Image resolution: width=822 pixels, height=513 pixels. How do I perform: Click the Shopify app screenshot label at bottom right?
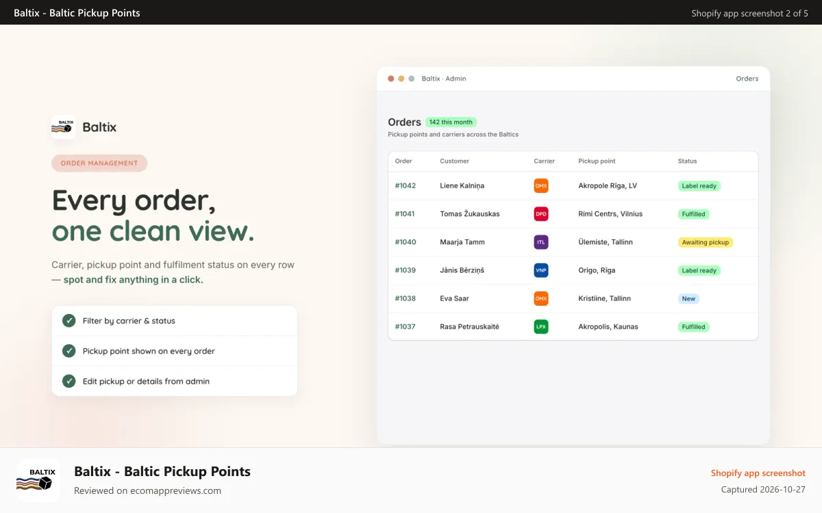tap(758, 473)
